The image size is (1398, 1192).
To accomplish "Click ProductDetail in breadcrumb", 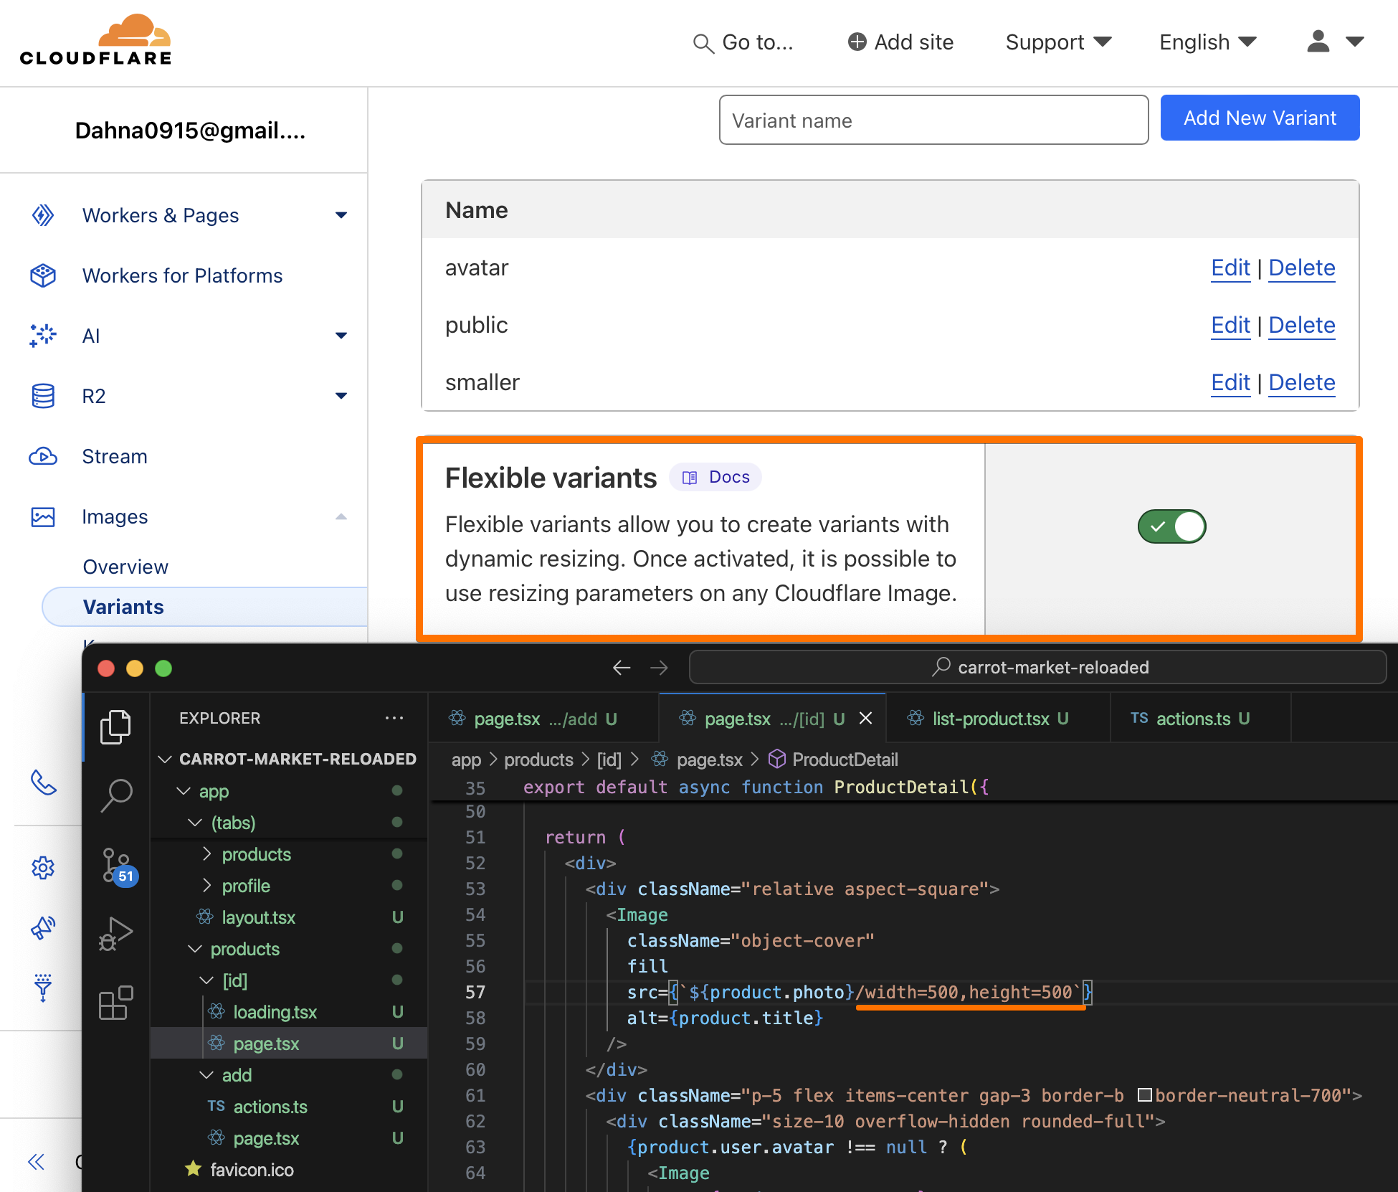I will point(845,760).
